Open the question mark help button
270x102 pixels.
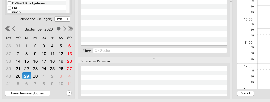tap(69, 93)
